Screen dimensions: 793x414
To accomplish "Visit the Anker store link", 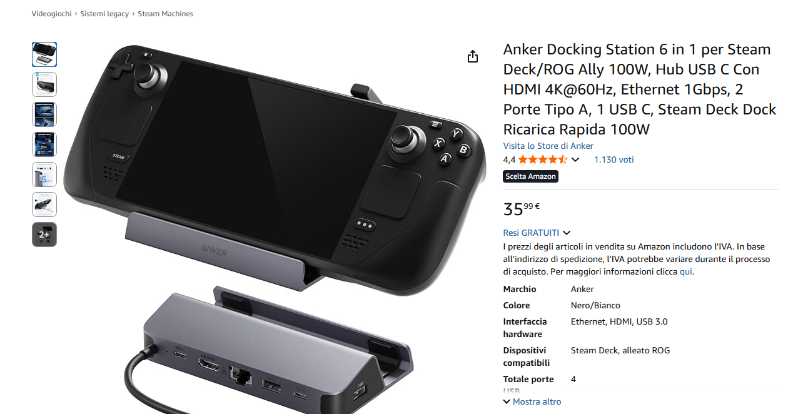I will 548,146.
